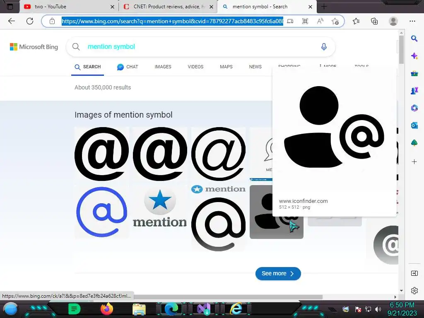The width and height of the screenshot is (424, 318).
Task: Open the NEWS search tab
Action: tap(255, 67)
